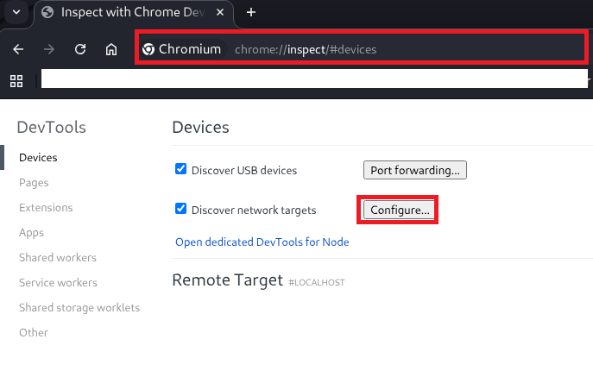593x377 pixels.
Task: Open dedicated DevTools for Node
Action: 262,242
